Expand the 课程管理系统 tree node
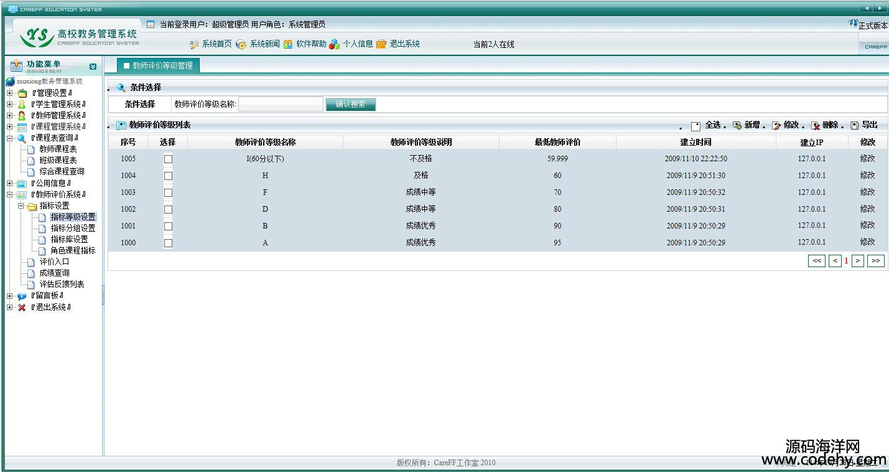The image size is (889, 472). 10,127
